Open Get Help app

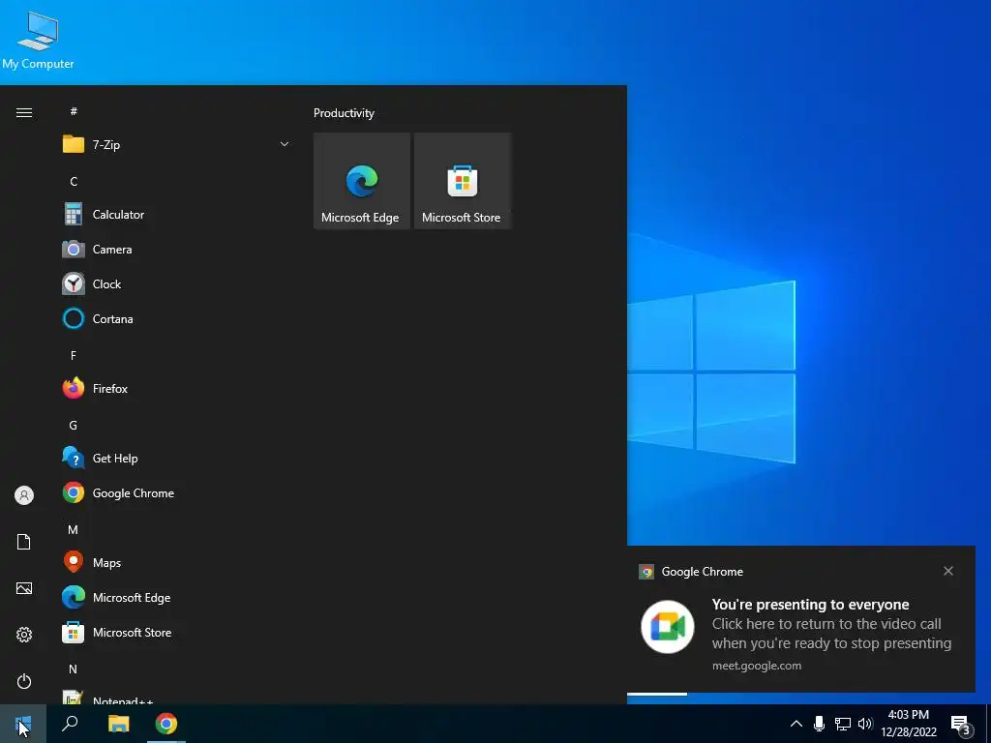176,458
